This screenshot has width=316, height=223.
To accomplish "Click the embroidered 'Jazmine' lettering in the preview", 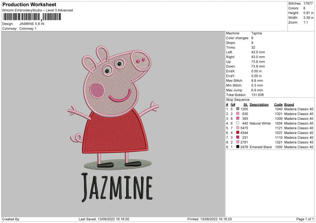I will [117, 187].
